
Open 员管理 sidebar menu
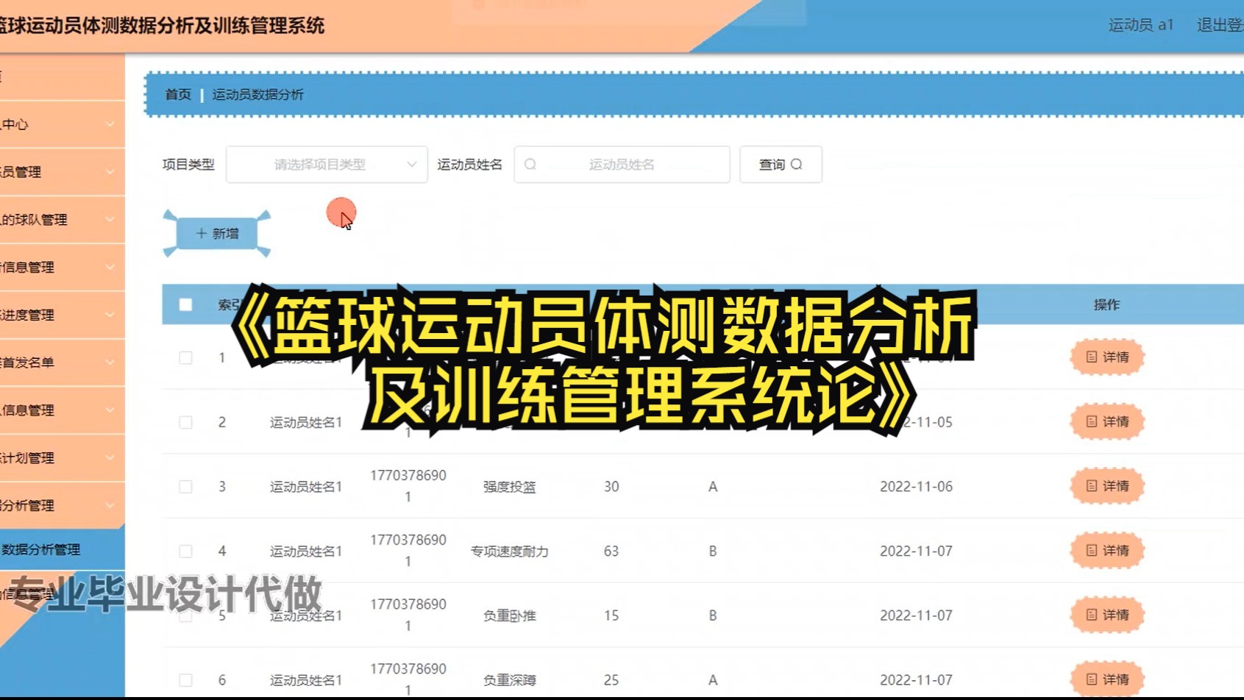(62, 172)
